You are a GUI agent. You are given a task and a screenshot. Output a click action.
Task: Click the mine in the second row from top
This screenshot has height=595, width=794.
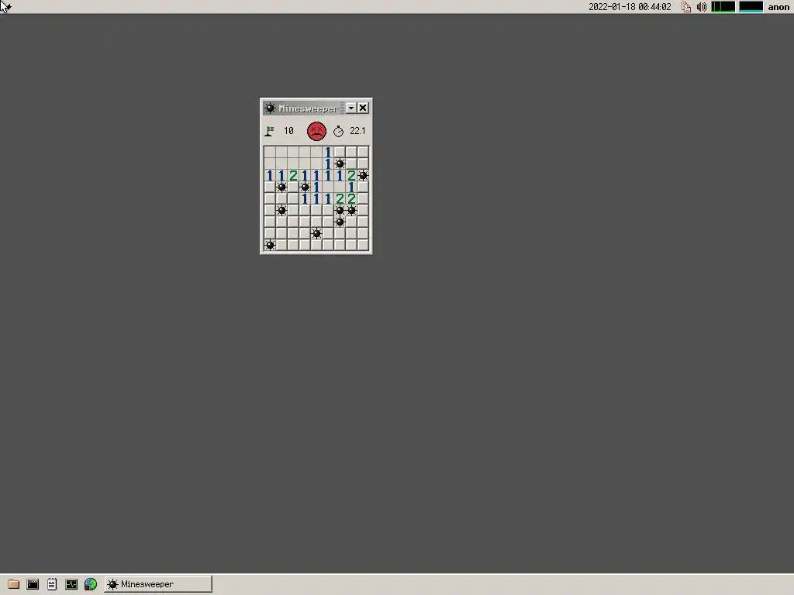tap(340, 163)
